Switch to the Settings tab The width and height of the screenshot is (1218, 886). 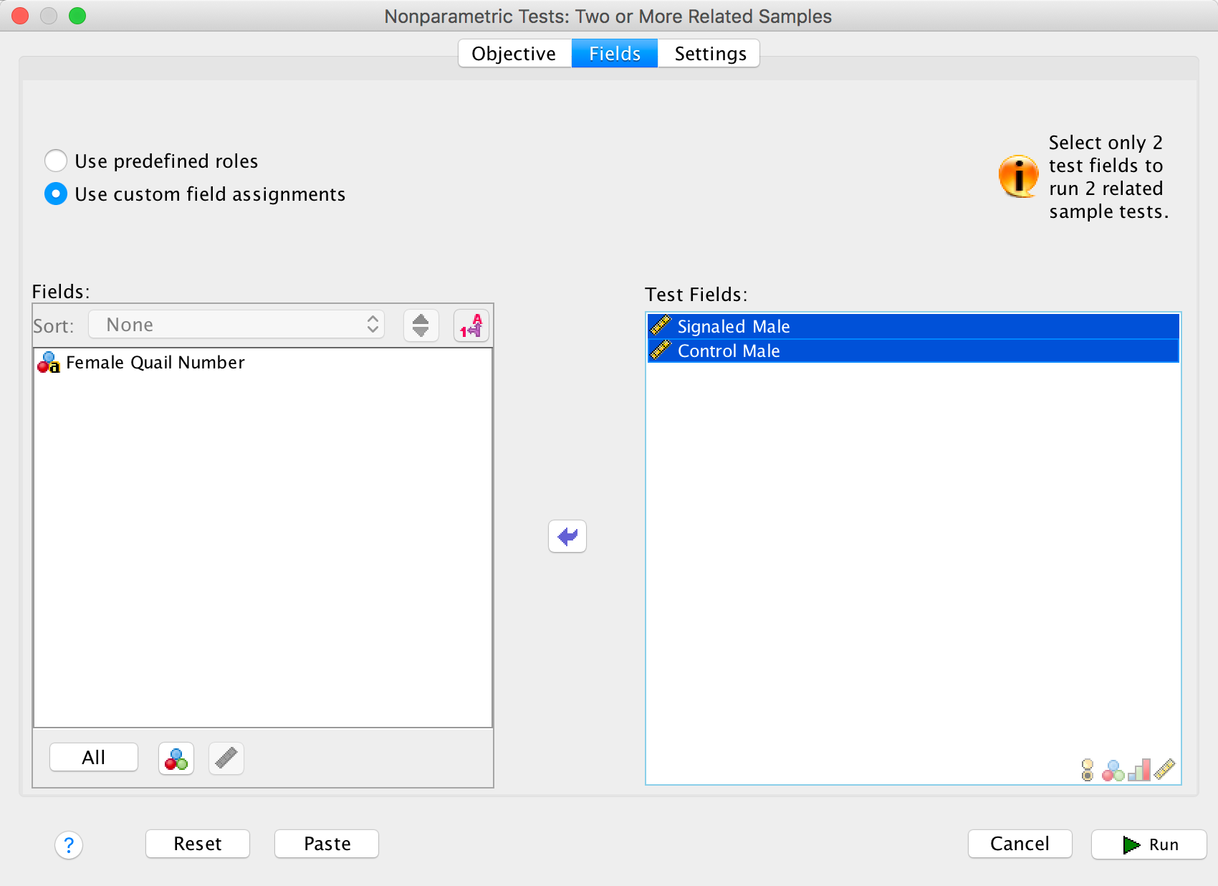(709, 54)
